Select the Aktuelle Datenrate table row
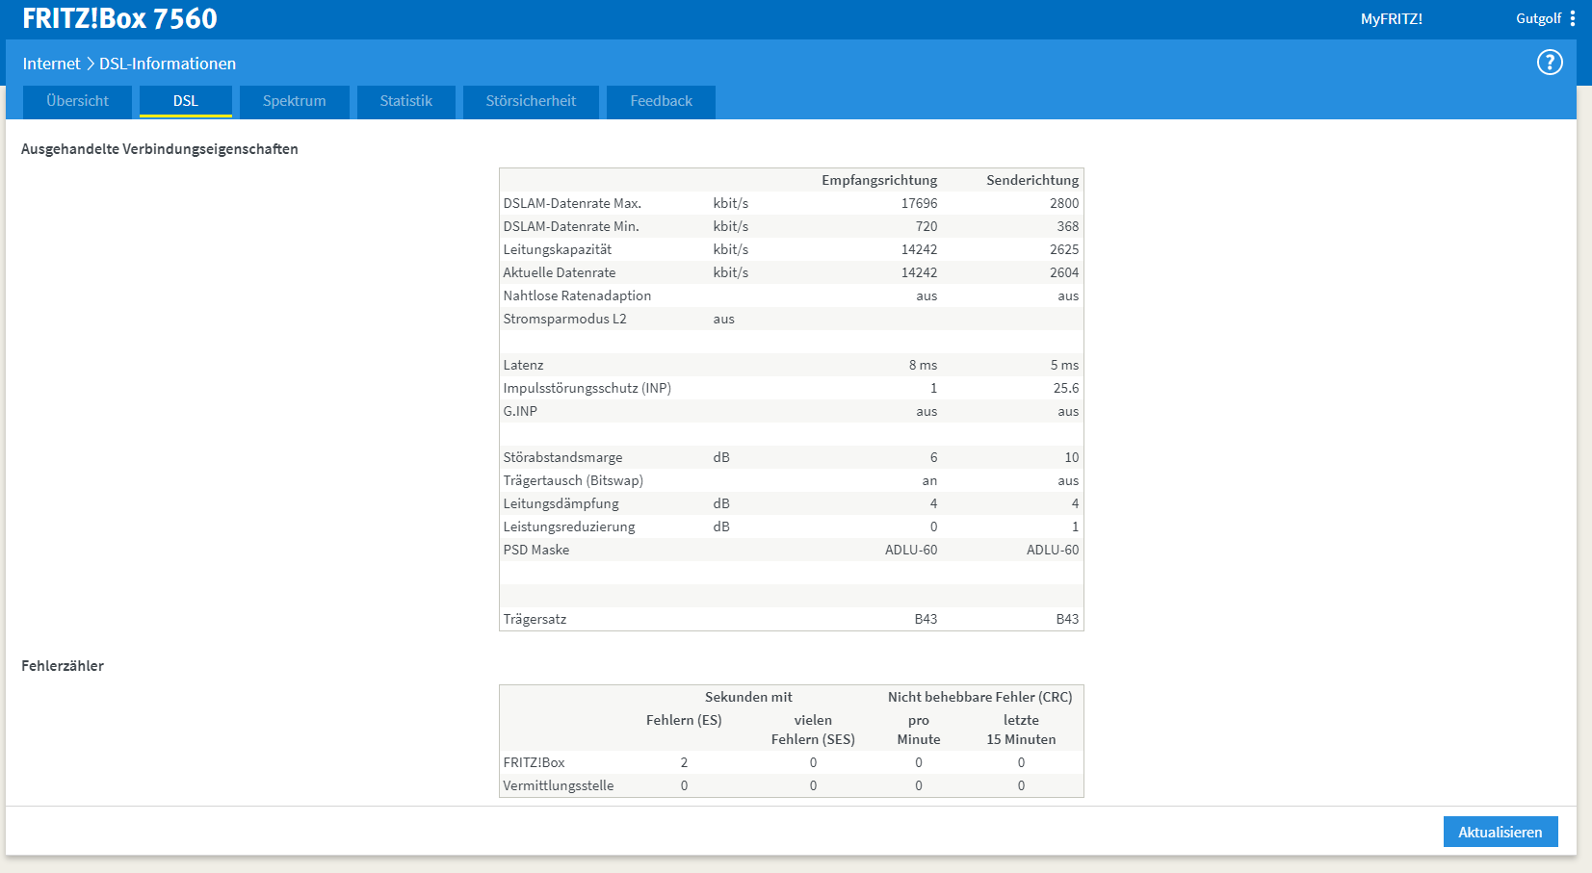The image size is (1592, 873). pos(791,272)
